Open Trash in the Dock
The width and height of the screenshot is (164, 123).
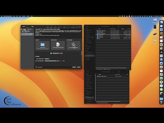(x=161, y=102)
